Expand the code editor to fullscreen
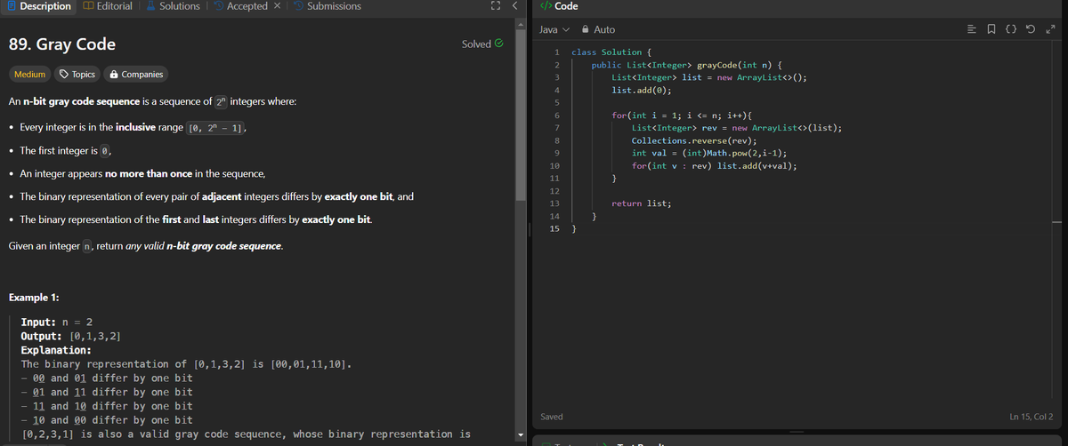Image resolution: width=1068 pixels, height=446 pixels. 1050,30
